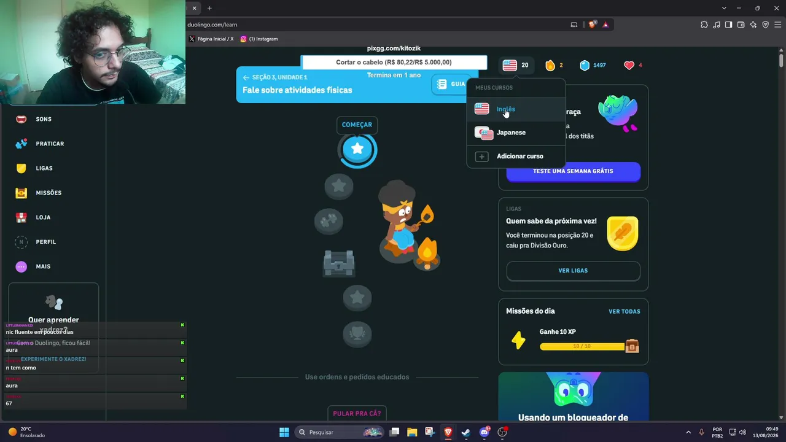Click the Ganhe 10 XP progress bar
Image resolution: width=786 pixels, height=442 pixels.
tap(582, 346)
